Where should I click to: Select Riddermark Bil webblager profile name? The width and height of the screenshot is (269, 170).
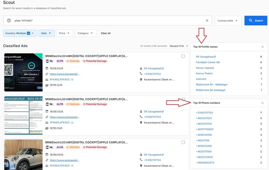(211, 90)
